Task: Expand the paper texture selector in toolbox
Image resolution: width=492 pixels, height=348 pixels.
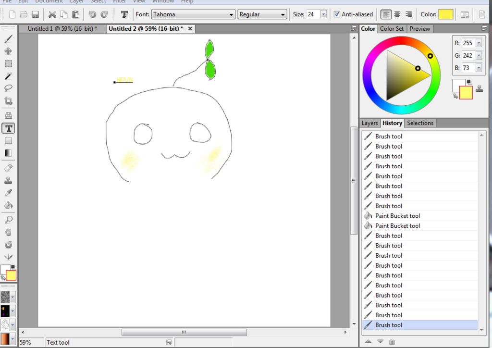Action: [12, 297]
